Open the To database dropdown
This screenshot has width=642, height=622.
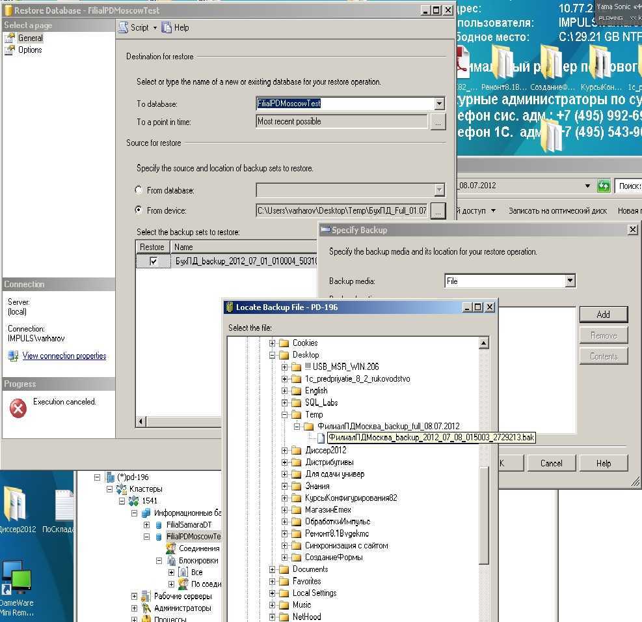(439, 104)
